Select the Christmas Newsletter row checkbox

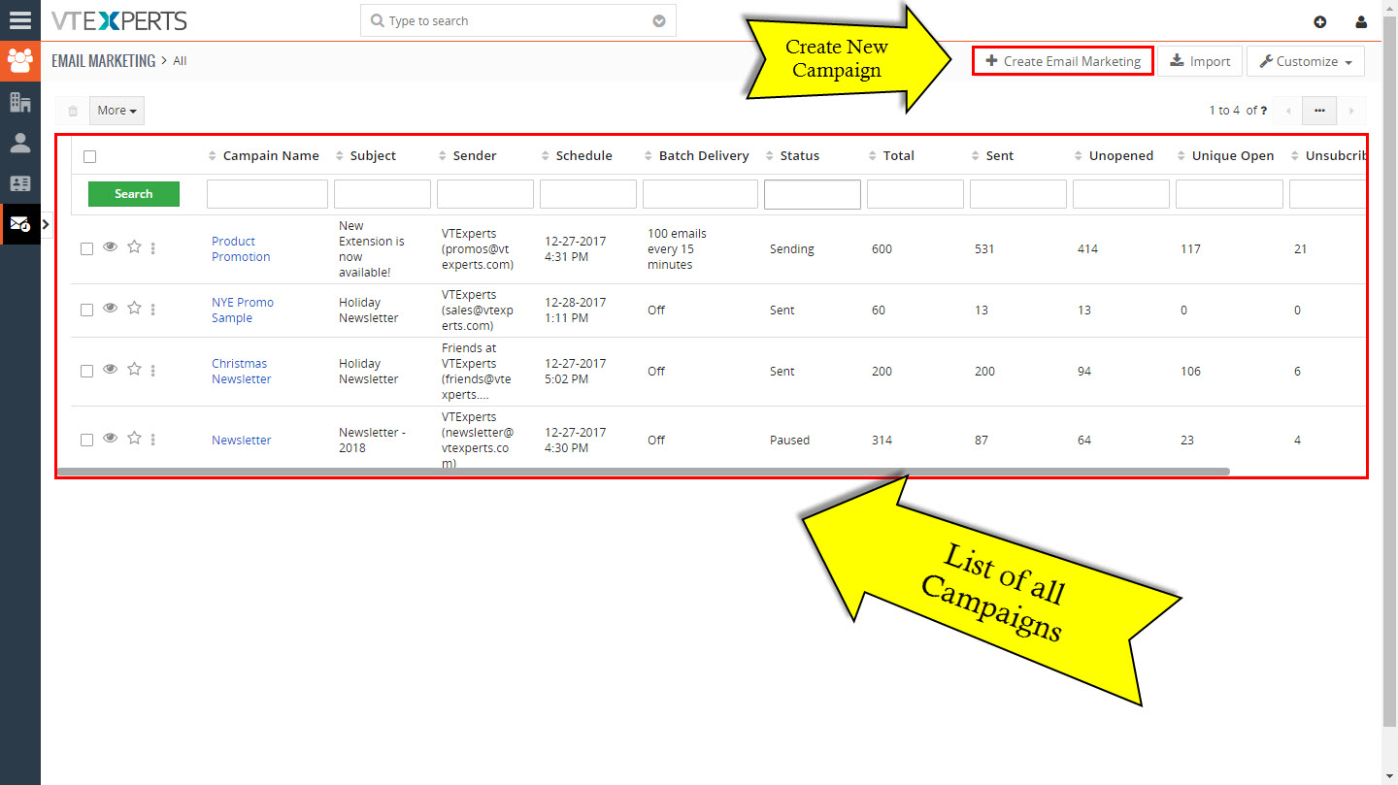pyautogui.click(x=86, y=372)
